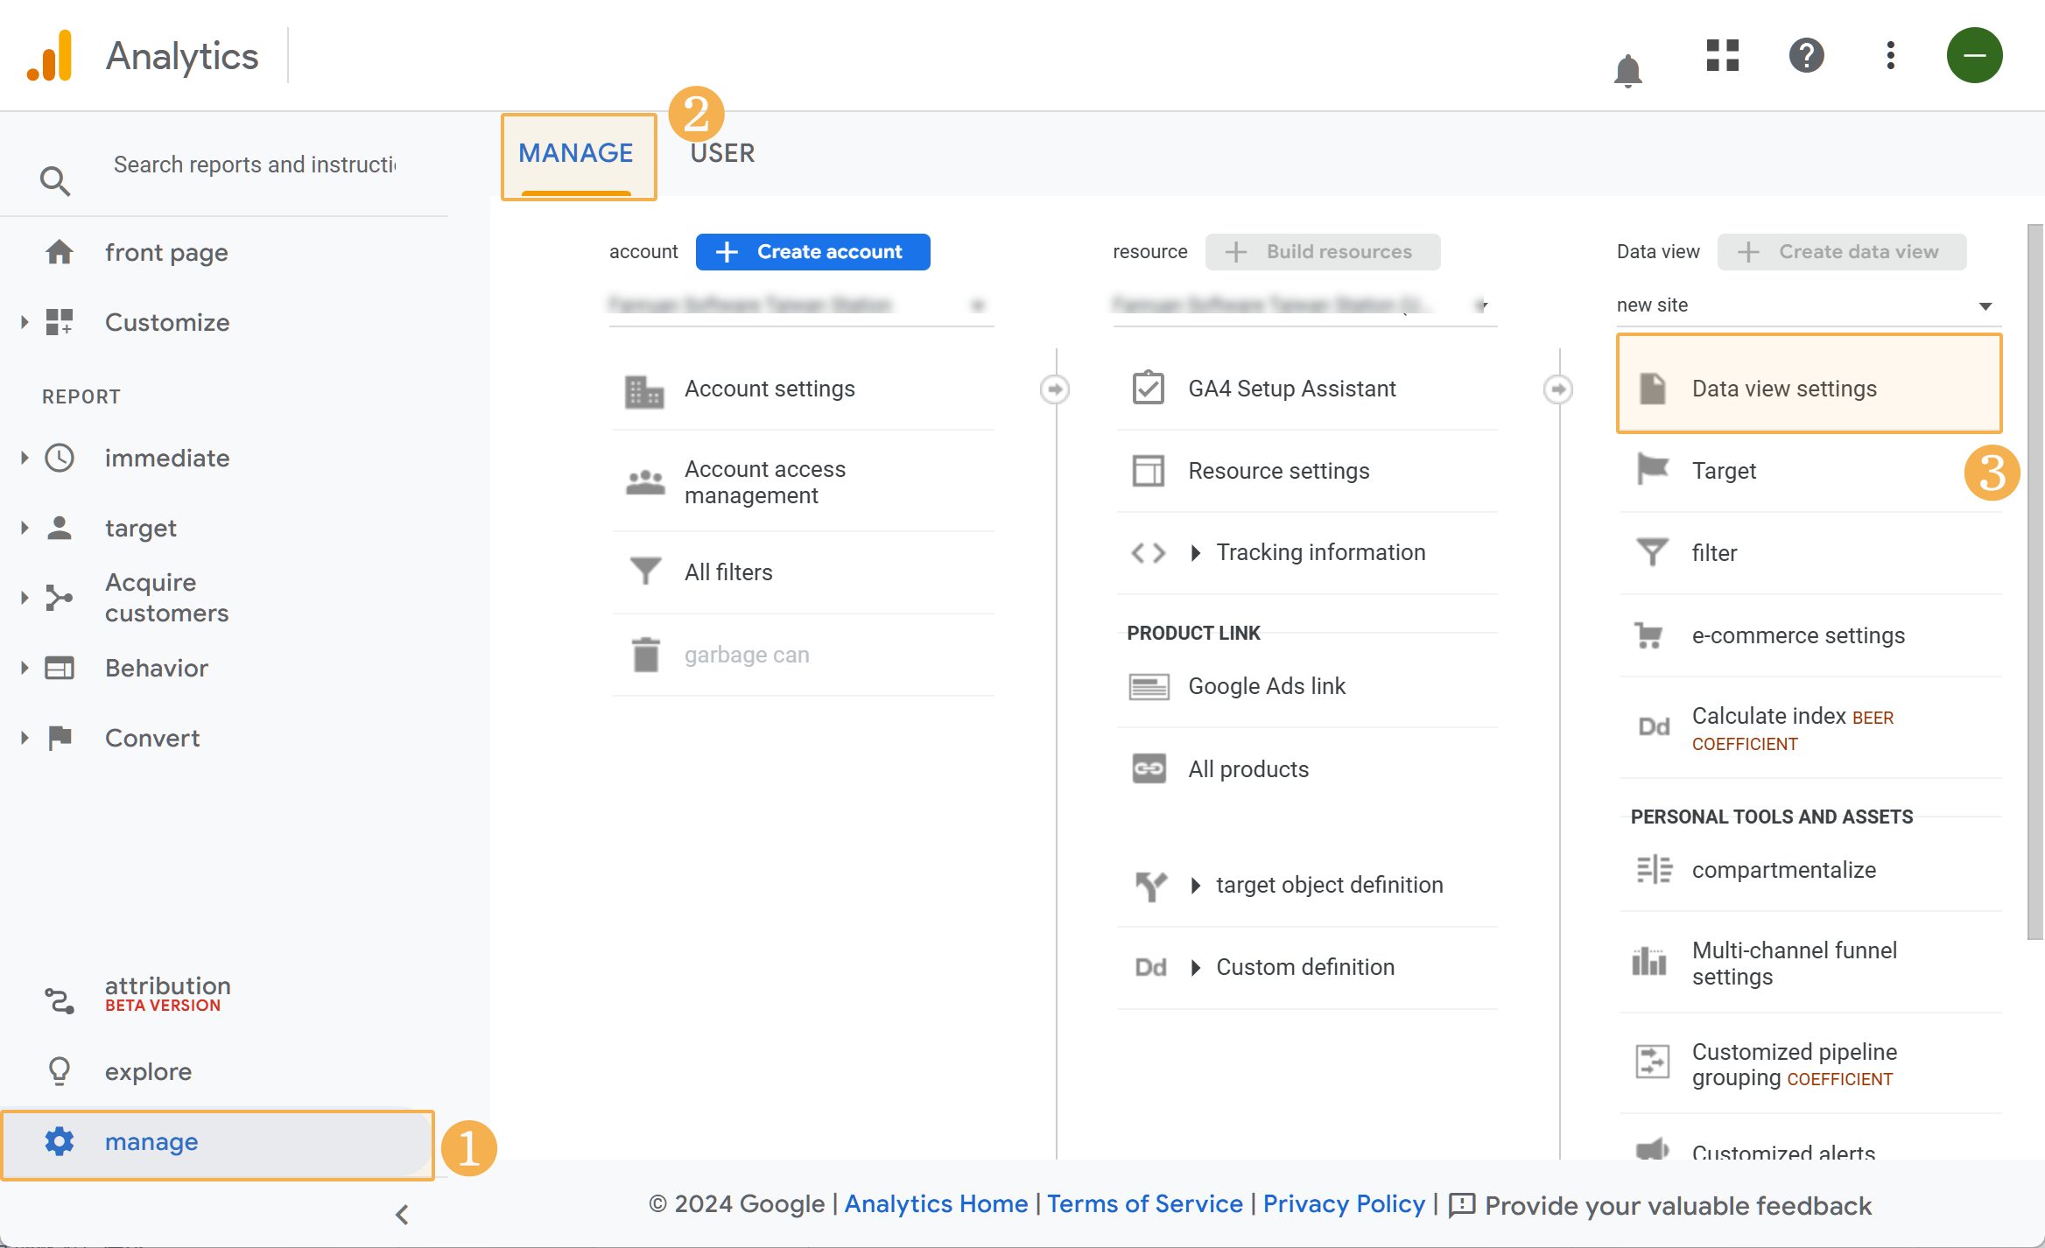This screenshot has width=2045, height=1248.
Task: Click the GA4 Setup Assistant checkmark icon
Action: (1148, 388)
